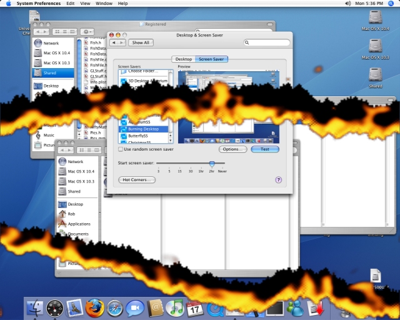Select Burning Desktop screen saver
400x320 pixels.
point(144,129)
